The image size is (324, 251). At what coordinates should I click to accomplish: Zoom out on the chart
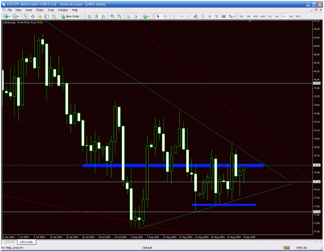119,16
